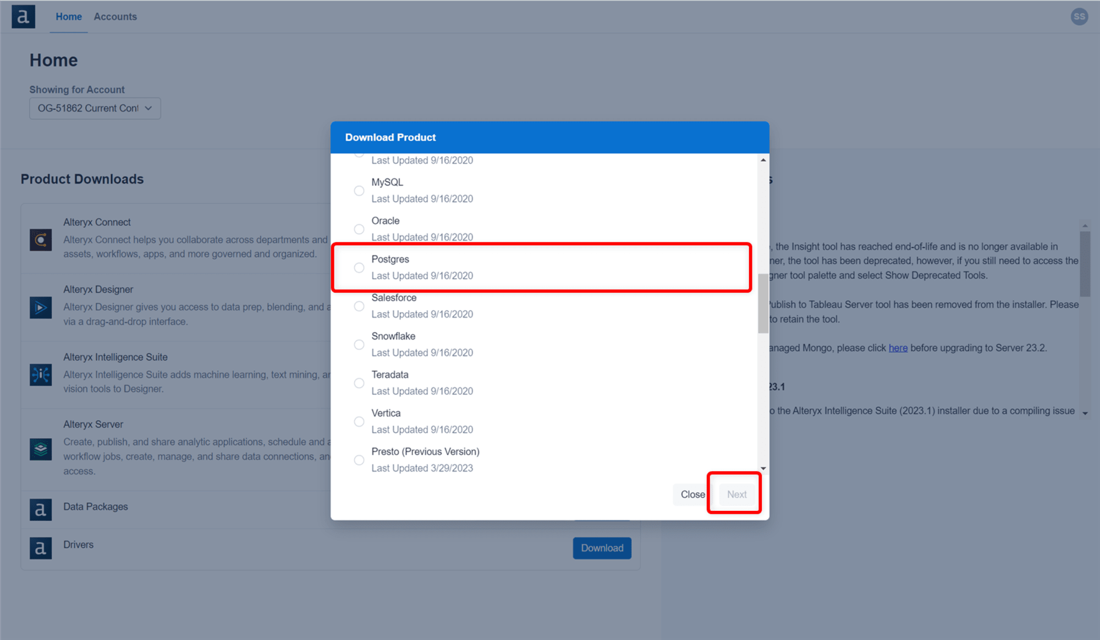Click the Alteryx Server product icon

41,449
